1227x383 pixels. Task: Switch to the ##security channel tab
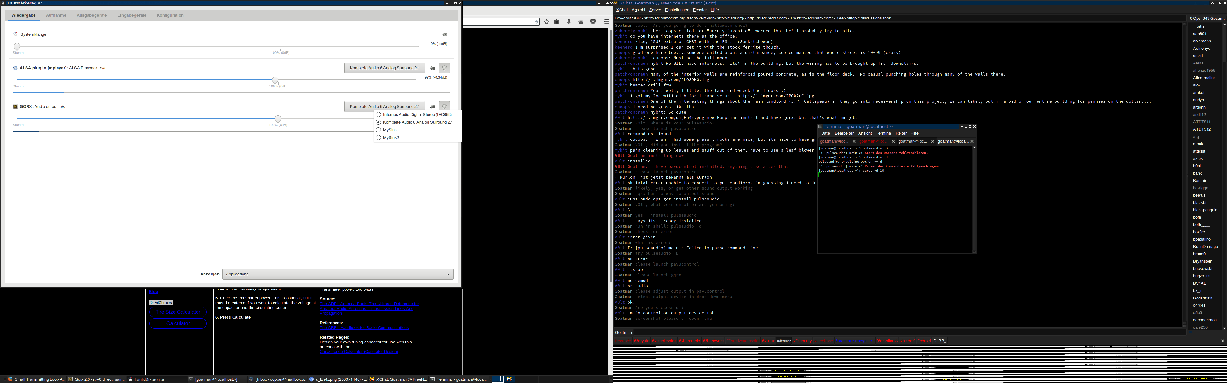[x=802, y=341]
